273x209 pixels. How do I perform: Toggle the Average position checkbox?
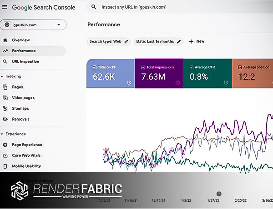[240, 67]
